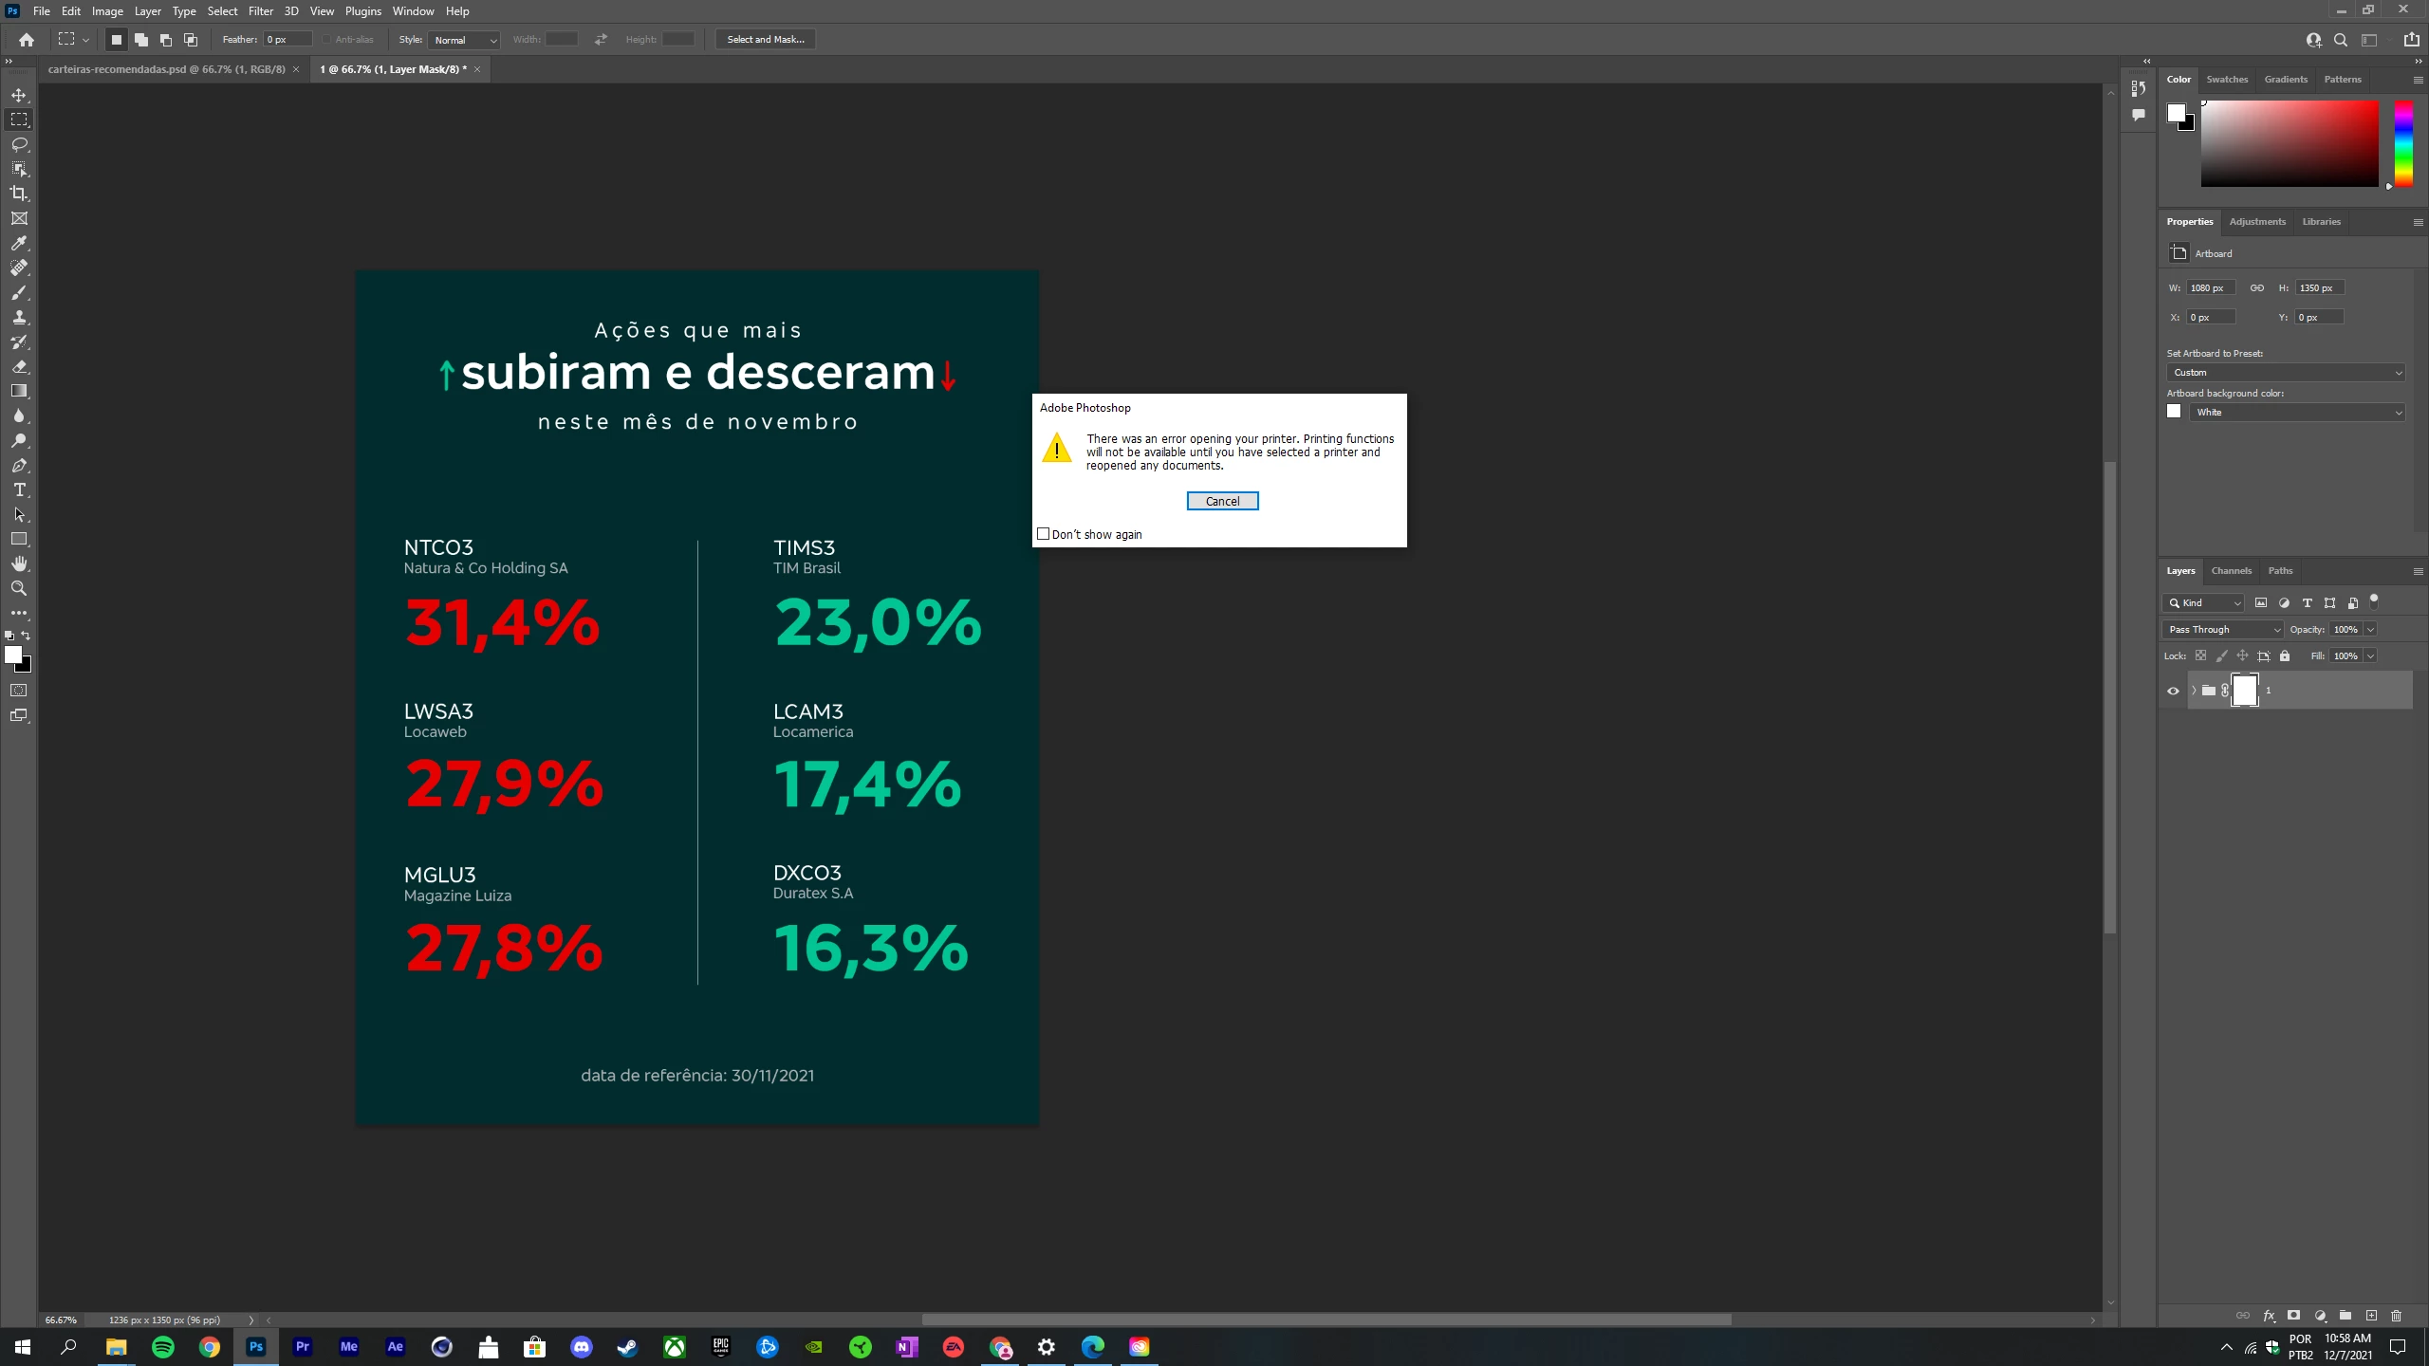Click the Select and Mask button
This screenshot has width=2429, height=1366.
[x=765, y=40]
